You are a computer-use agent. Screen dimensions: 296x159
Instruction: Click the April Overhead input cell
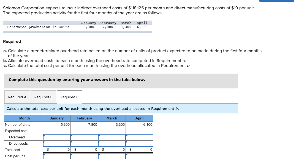pyautogui.click(x=140, y=137)
